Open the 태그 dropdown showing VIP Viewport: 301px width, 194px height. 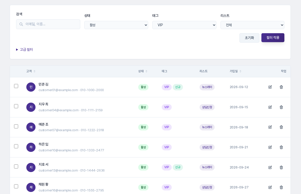(x=184, y=25)
